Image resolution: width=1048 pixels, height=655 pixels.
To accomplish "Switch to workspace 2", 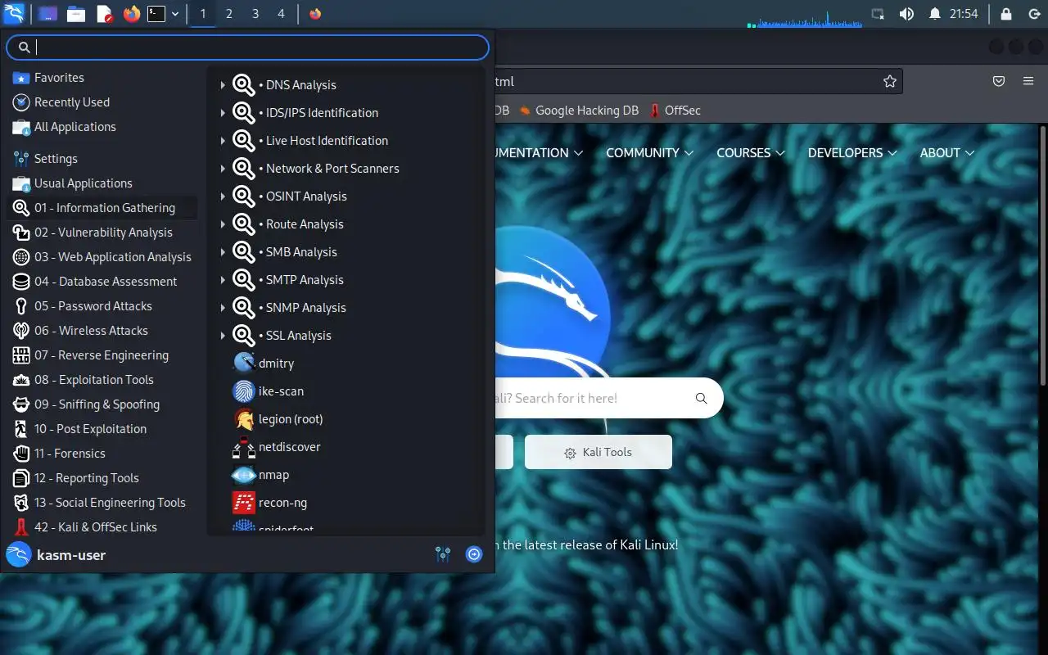I will click(x=229, y=14).
